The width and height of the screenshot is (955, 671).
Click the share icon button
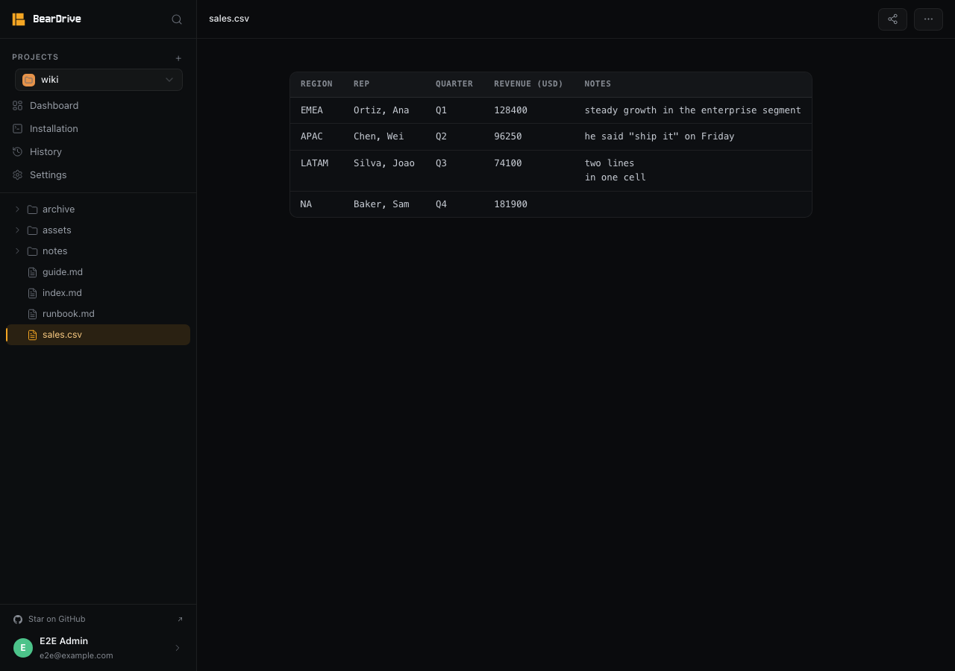point(892,19)
